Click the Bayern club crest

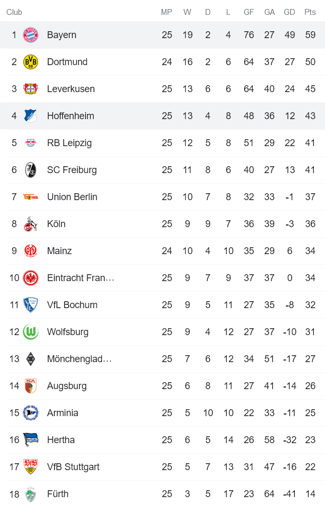click(x=31, y=35)
